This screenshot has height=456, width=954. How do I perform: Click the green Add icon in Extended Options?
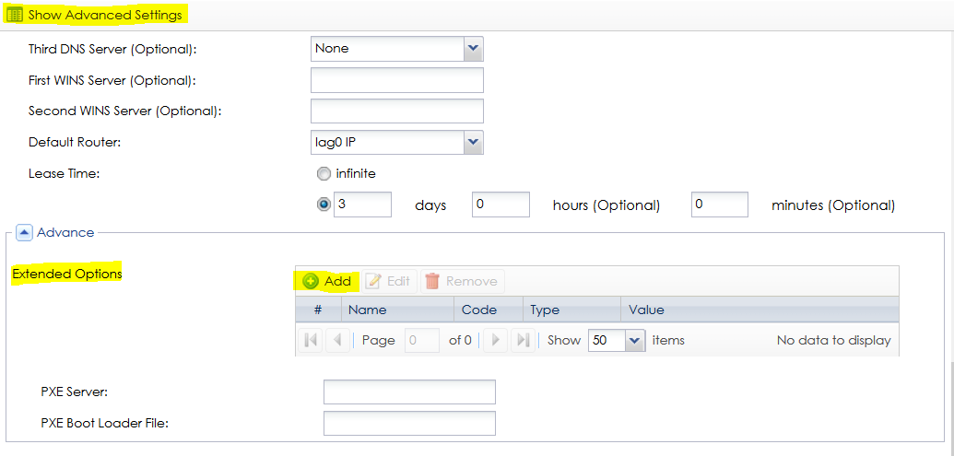click(x=311, y=281)
